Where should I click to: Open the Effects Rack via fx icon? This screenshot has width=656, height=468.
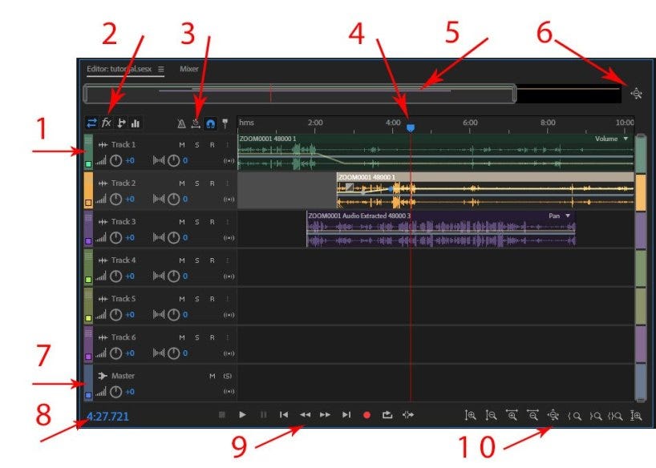point(107,124)
